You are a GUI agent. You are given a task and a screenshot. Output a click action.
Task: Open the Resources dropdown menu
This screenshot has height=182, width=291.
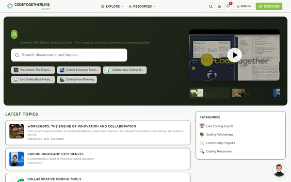pyautogui.click(x=142, y=6)
